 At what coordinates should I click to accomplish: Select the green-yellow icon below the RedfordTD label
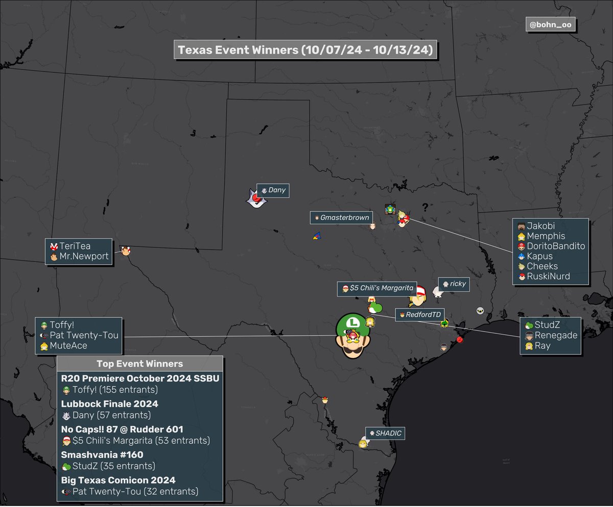pos(445,322)
